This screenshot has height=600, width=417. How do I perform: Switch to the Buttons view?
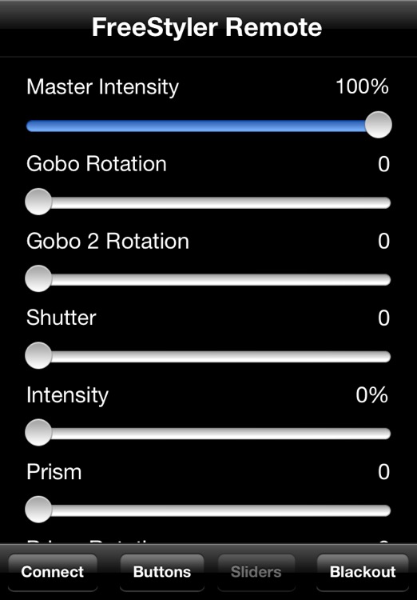tap(162, 572)
